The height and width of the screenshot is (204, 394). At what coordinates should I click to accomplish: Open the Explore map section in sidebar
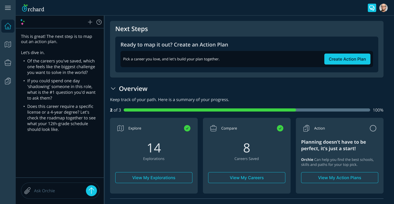click(8, 44)
